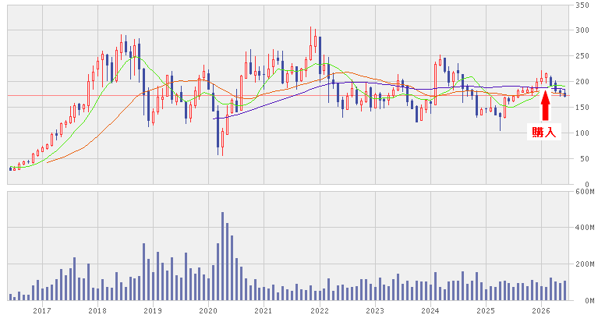
Task: Click the 2026 year label on axis
Action: coord(542,310)
